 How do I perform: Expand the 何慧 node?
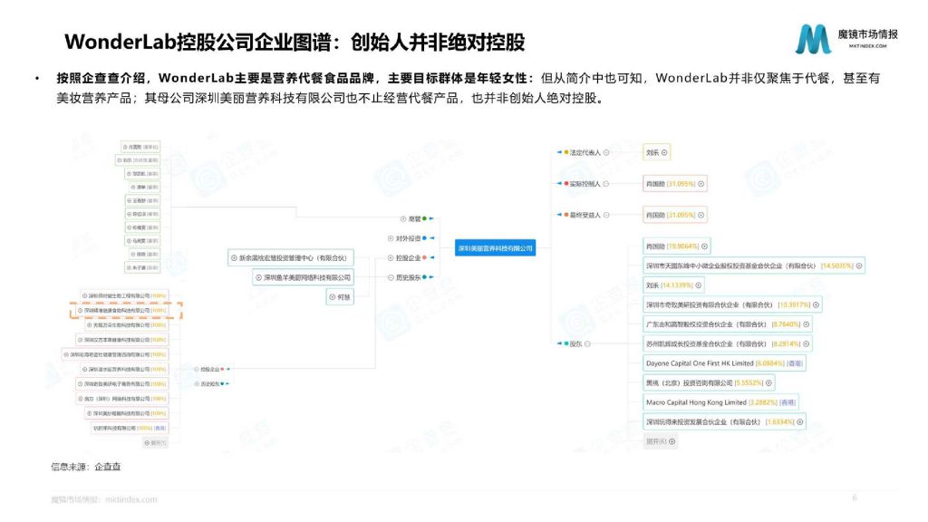(x=332, y=297)
